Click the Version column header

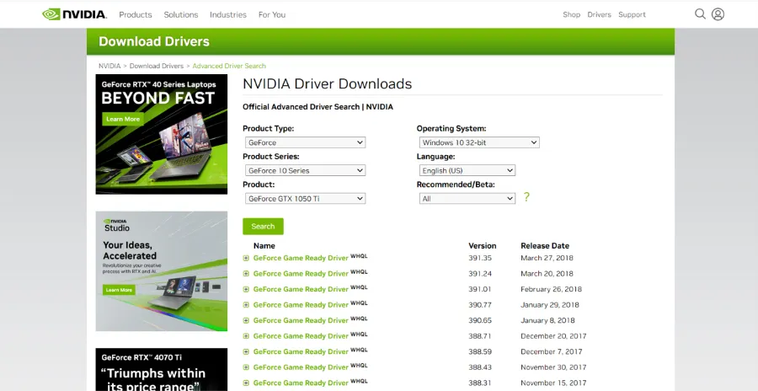tap(482, 246)
